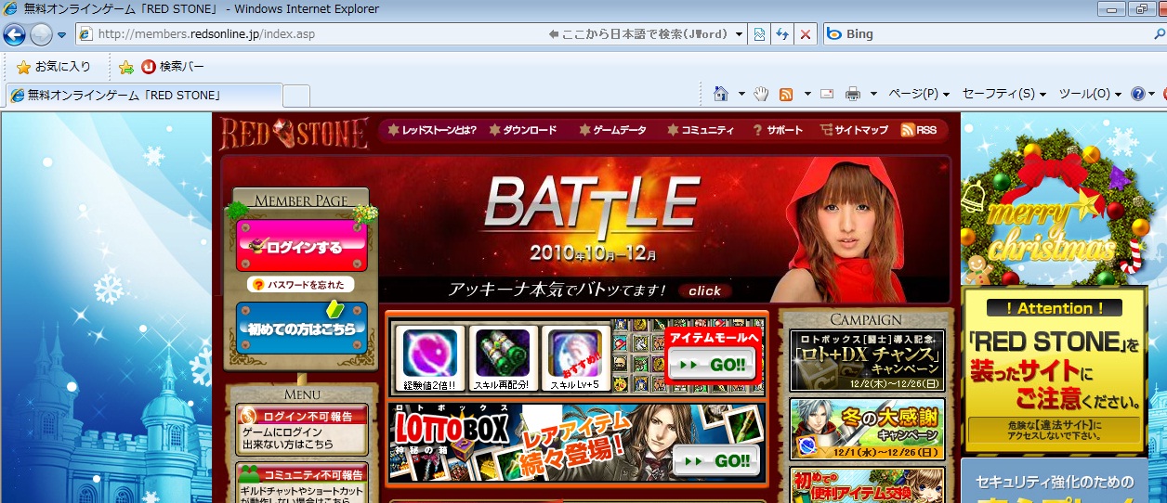Click the browser Forward arrow button
Image resolution: width=1167 pixels, height=503 pixels.
(x=42, y=34)
